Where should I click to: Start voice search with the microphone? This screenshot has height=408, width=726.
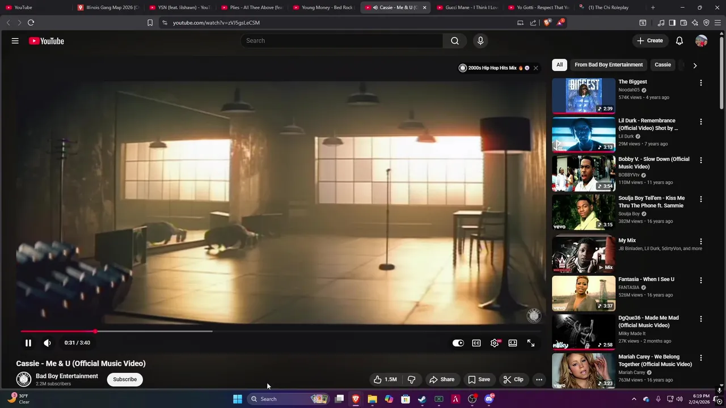click(480, 41)
